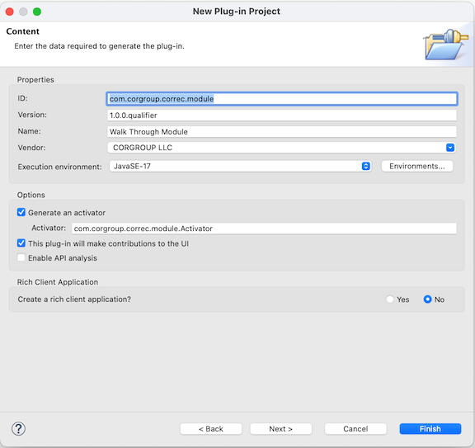Uncheck Generate an activator option

tap(21, 212)
